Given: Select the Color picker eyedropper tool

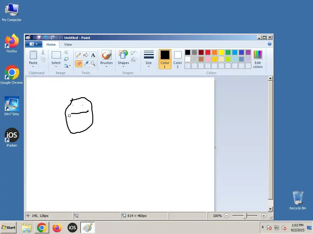Looking at the screenshot, I should 86,63.
